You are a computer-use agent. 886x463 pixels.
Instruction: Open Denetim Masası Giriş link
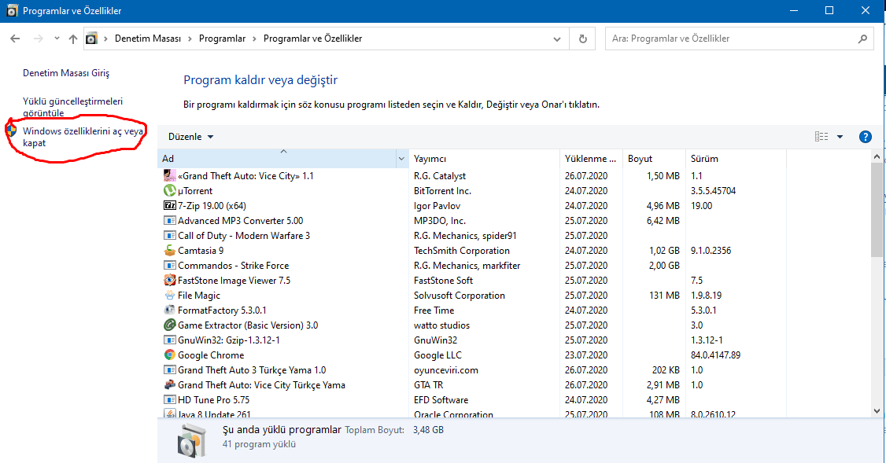click(x=66, y=73)
